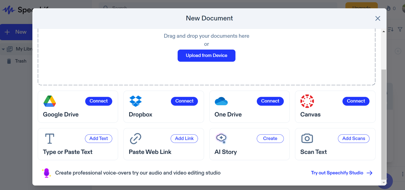Image resolution: width=405 pixels, height=190 pixels.
Task: Click the Paste Web Link label
Action: pyautogui.click(x=150, y=152)
